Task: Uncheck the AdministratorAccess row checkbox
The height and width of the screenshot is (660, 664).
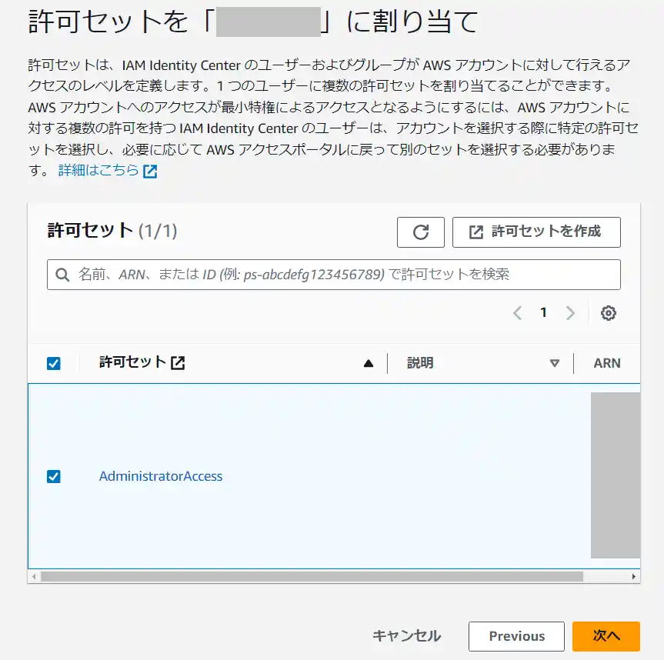Action: point(53,476)
